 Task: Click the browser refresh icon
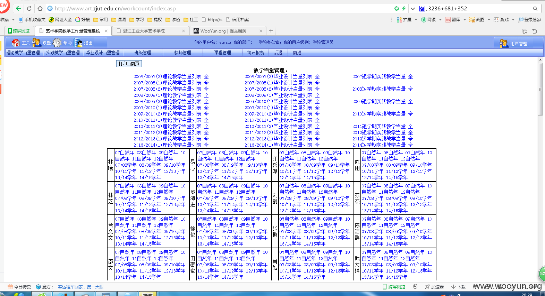coord(29,8)
